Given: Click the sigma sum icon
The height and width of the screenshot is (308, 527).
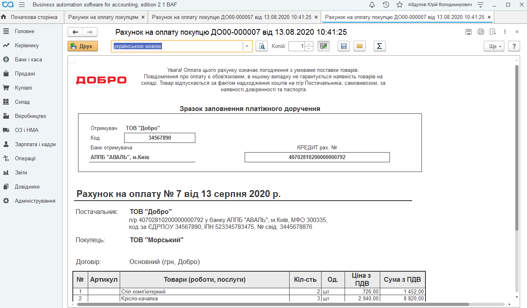Looking at the screenshot, I should point(379,46).
